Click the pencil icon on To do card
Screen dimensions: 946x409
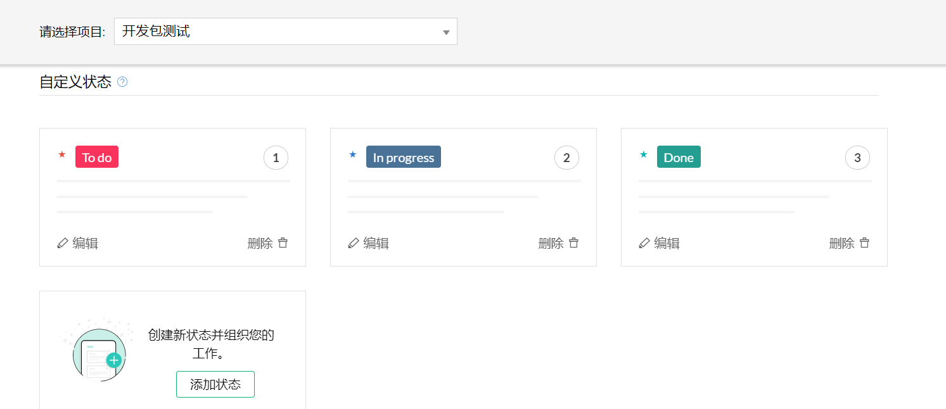pos(62,243)
